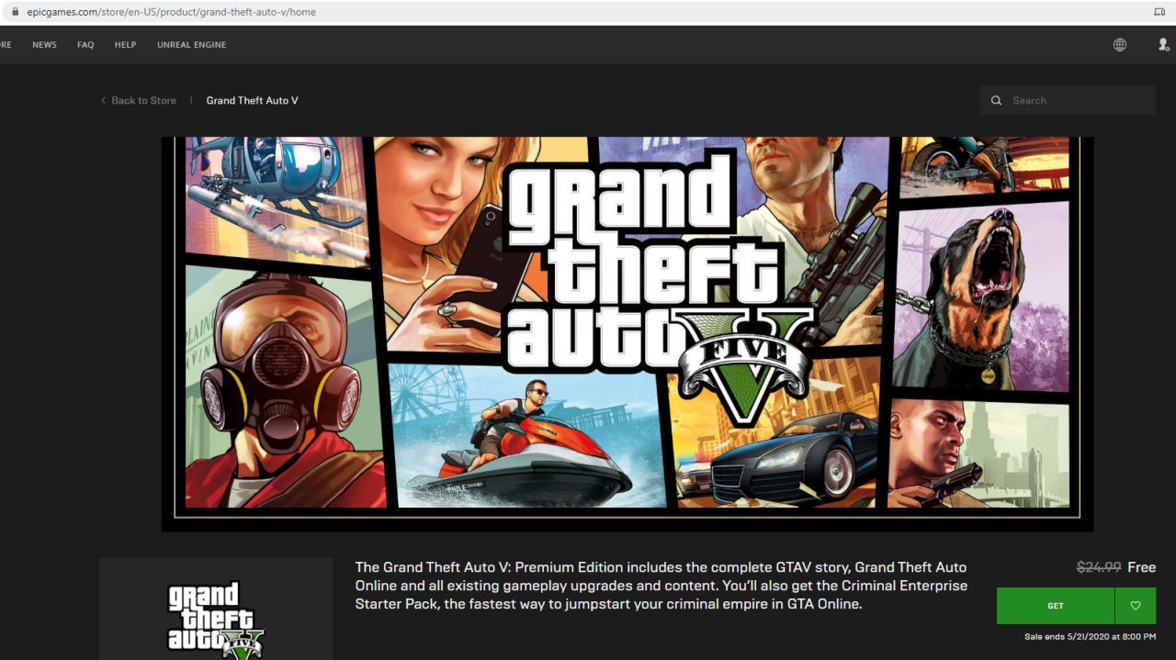Click the struck-through $24.99 price
The height and width of the screenshot is (660, 1176).
[x=1099, y=567]
